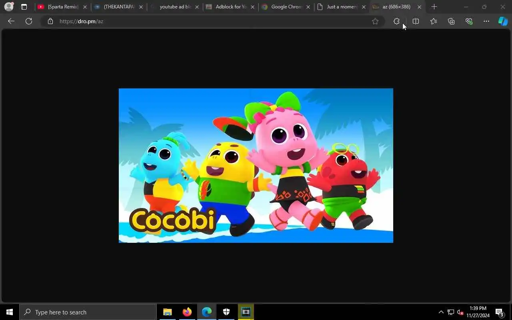
Task: Open the Favorites list icon
Action: click(x=434, y=21)
